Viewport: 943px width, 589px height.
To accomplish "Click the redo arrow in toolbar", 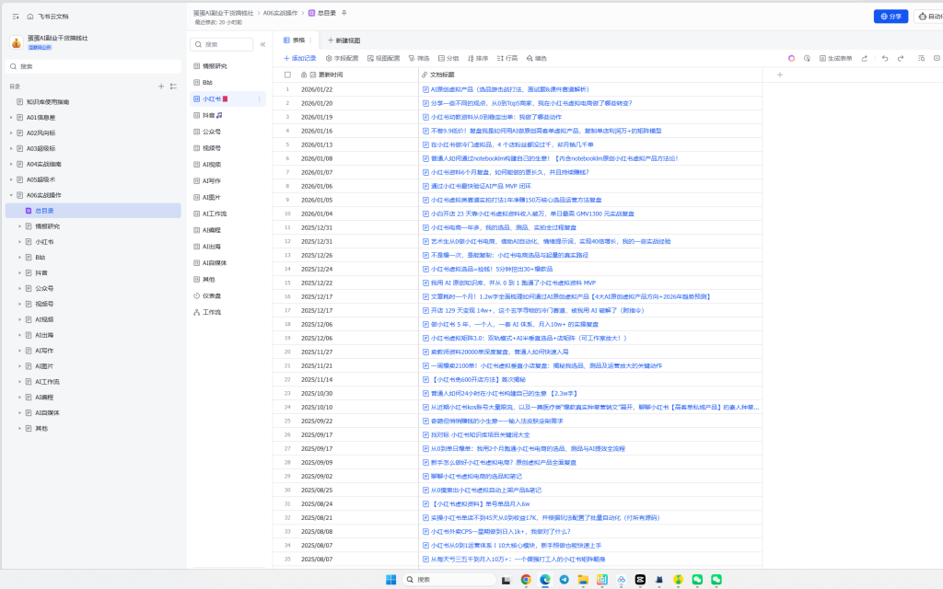I will [x=900, y=58].
